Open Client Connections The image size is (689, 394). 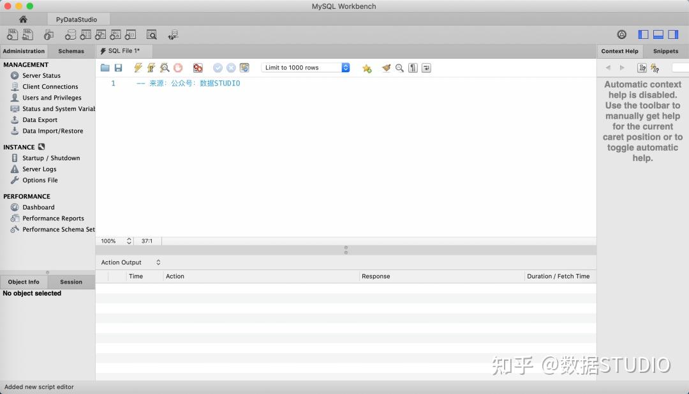pos(50,87)
